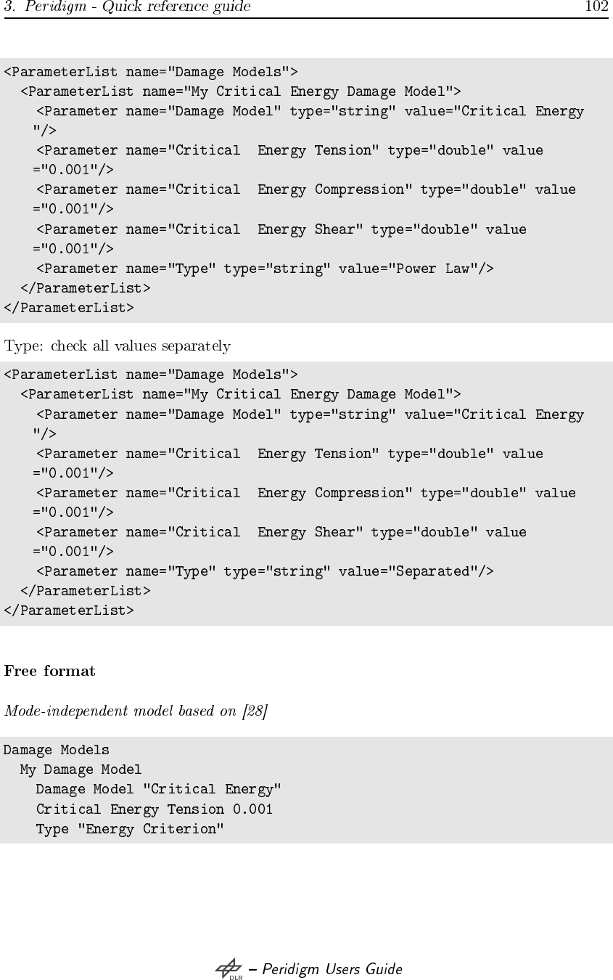Click the "Type: check all values separately" text
This screenshot has height=980, width=613.
click(x=118, y=346)
